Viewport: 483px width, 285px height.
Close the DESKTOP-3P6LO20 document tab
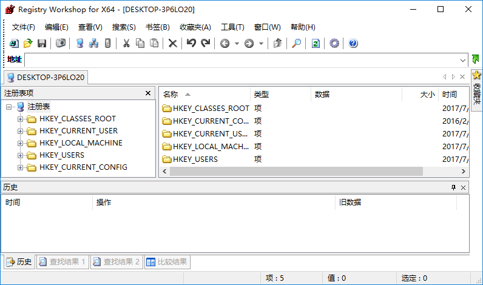tap(462, 76)
